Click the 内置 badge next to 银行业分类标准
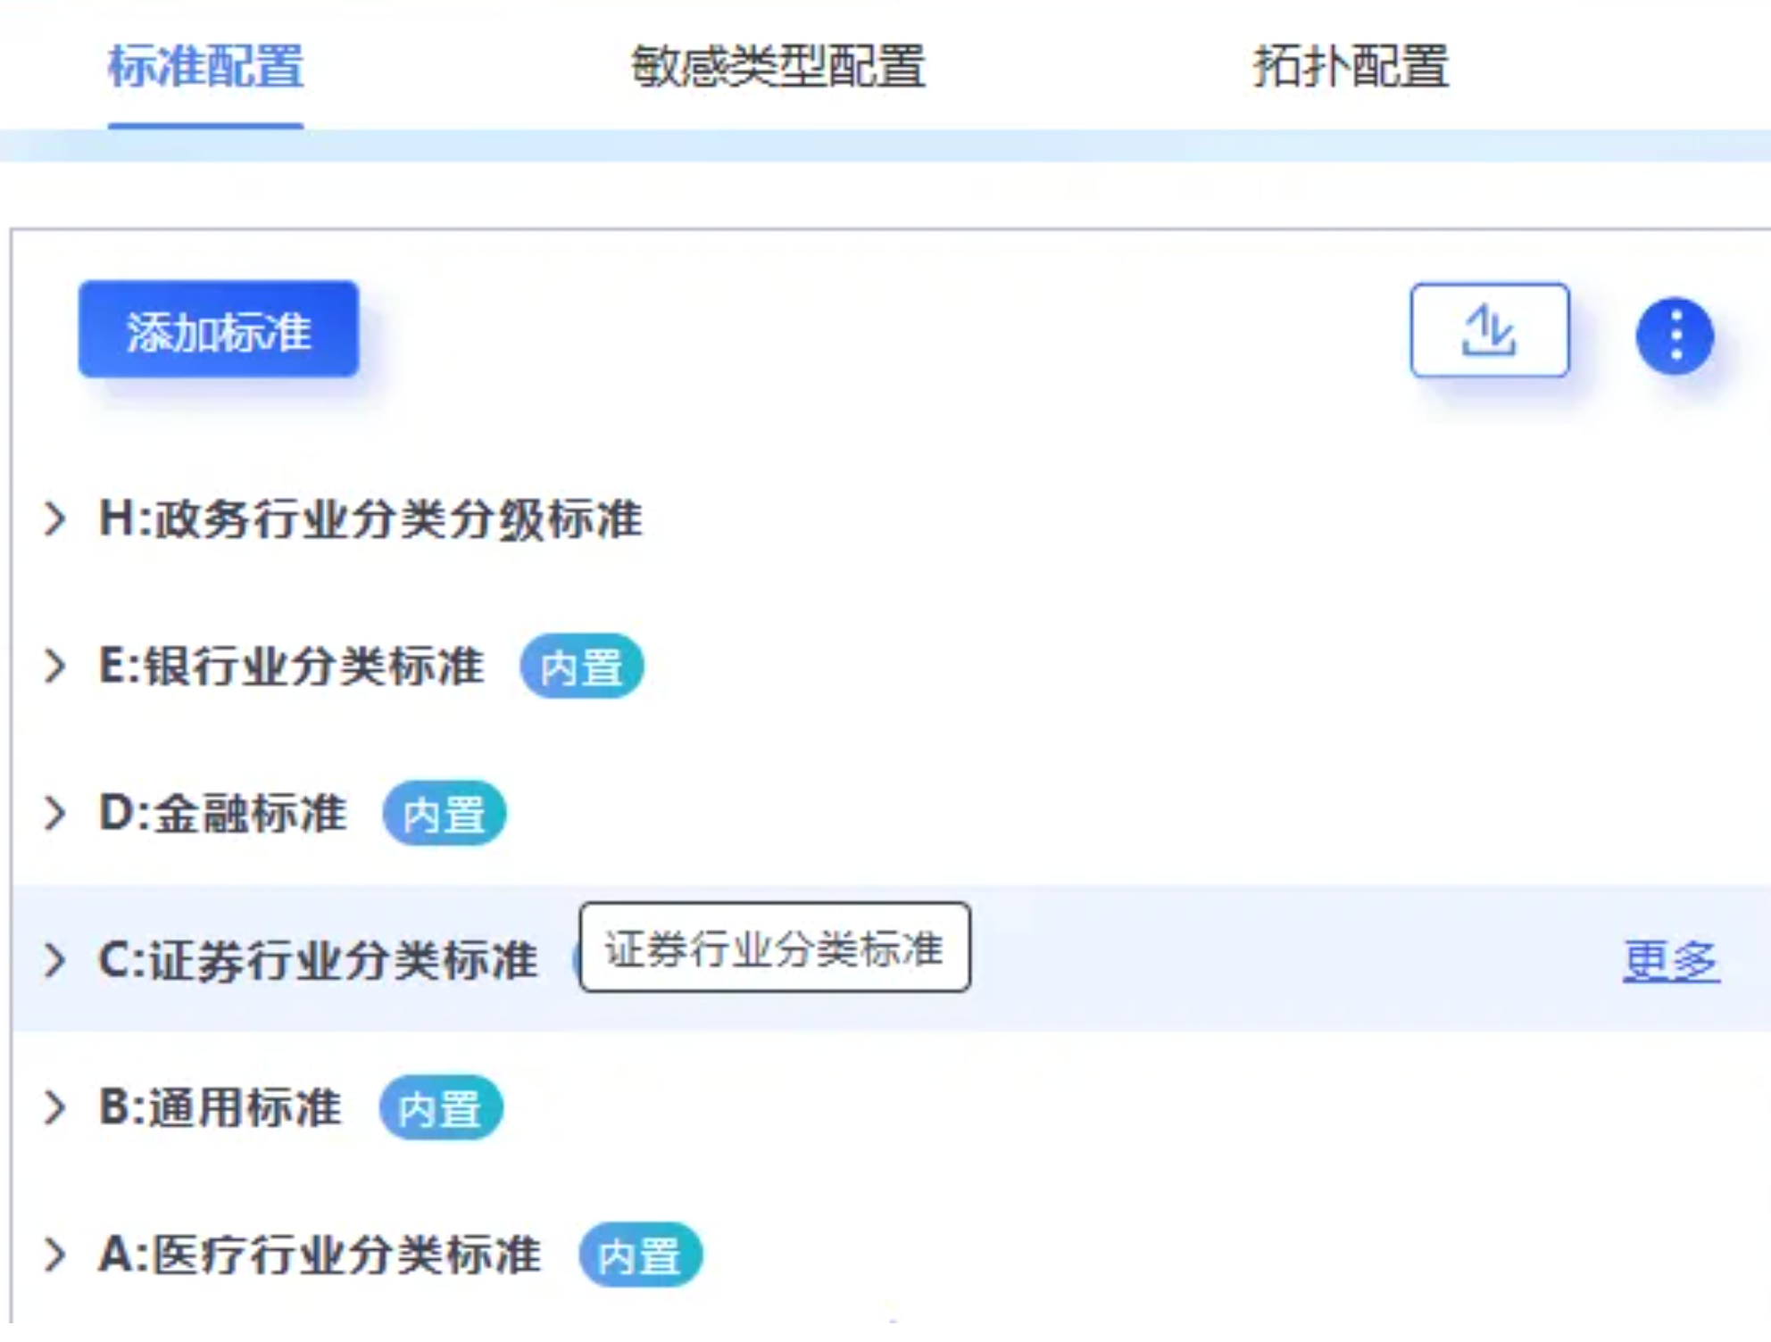The height and width of the screenshot is (1342, 1771). coord(581,667)
